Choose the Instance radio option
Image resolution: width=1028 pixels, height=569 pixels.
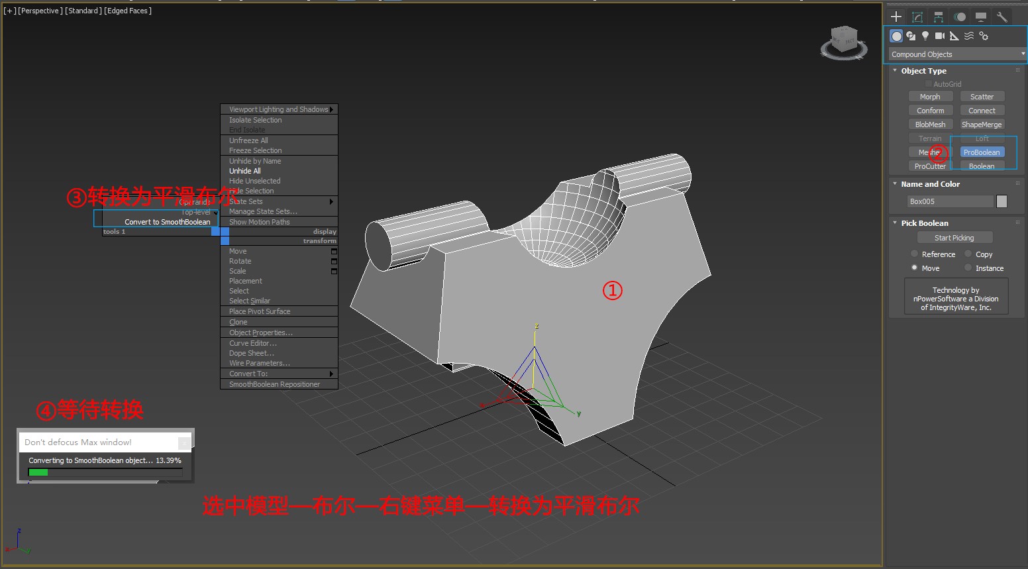coord(968,268)
